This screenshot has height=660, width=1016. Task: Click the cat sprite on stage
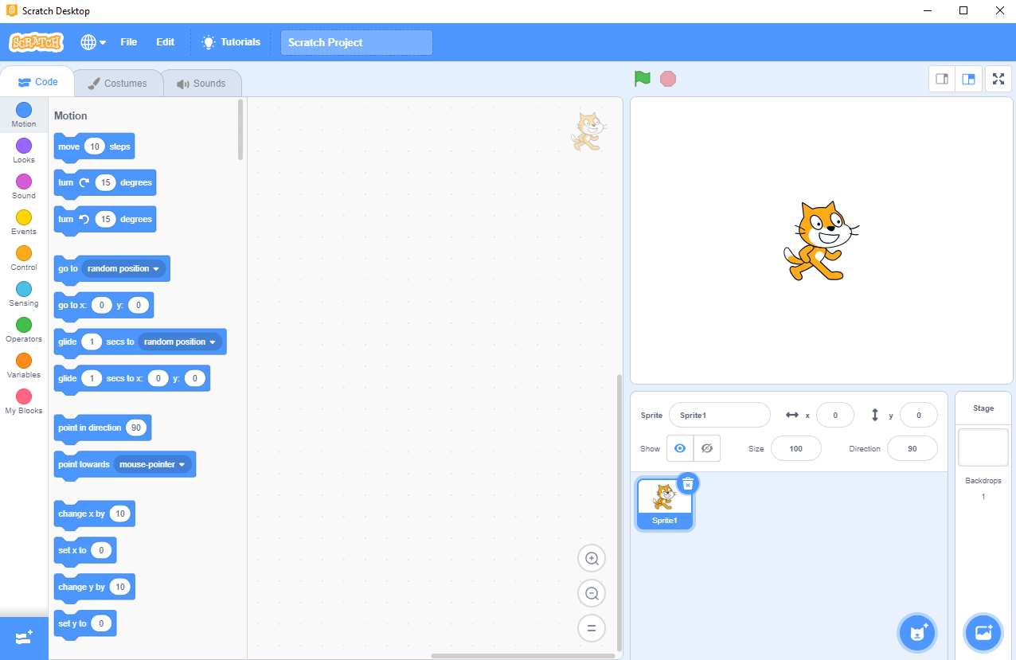(820, 240)
